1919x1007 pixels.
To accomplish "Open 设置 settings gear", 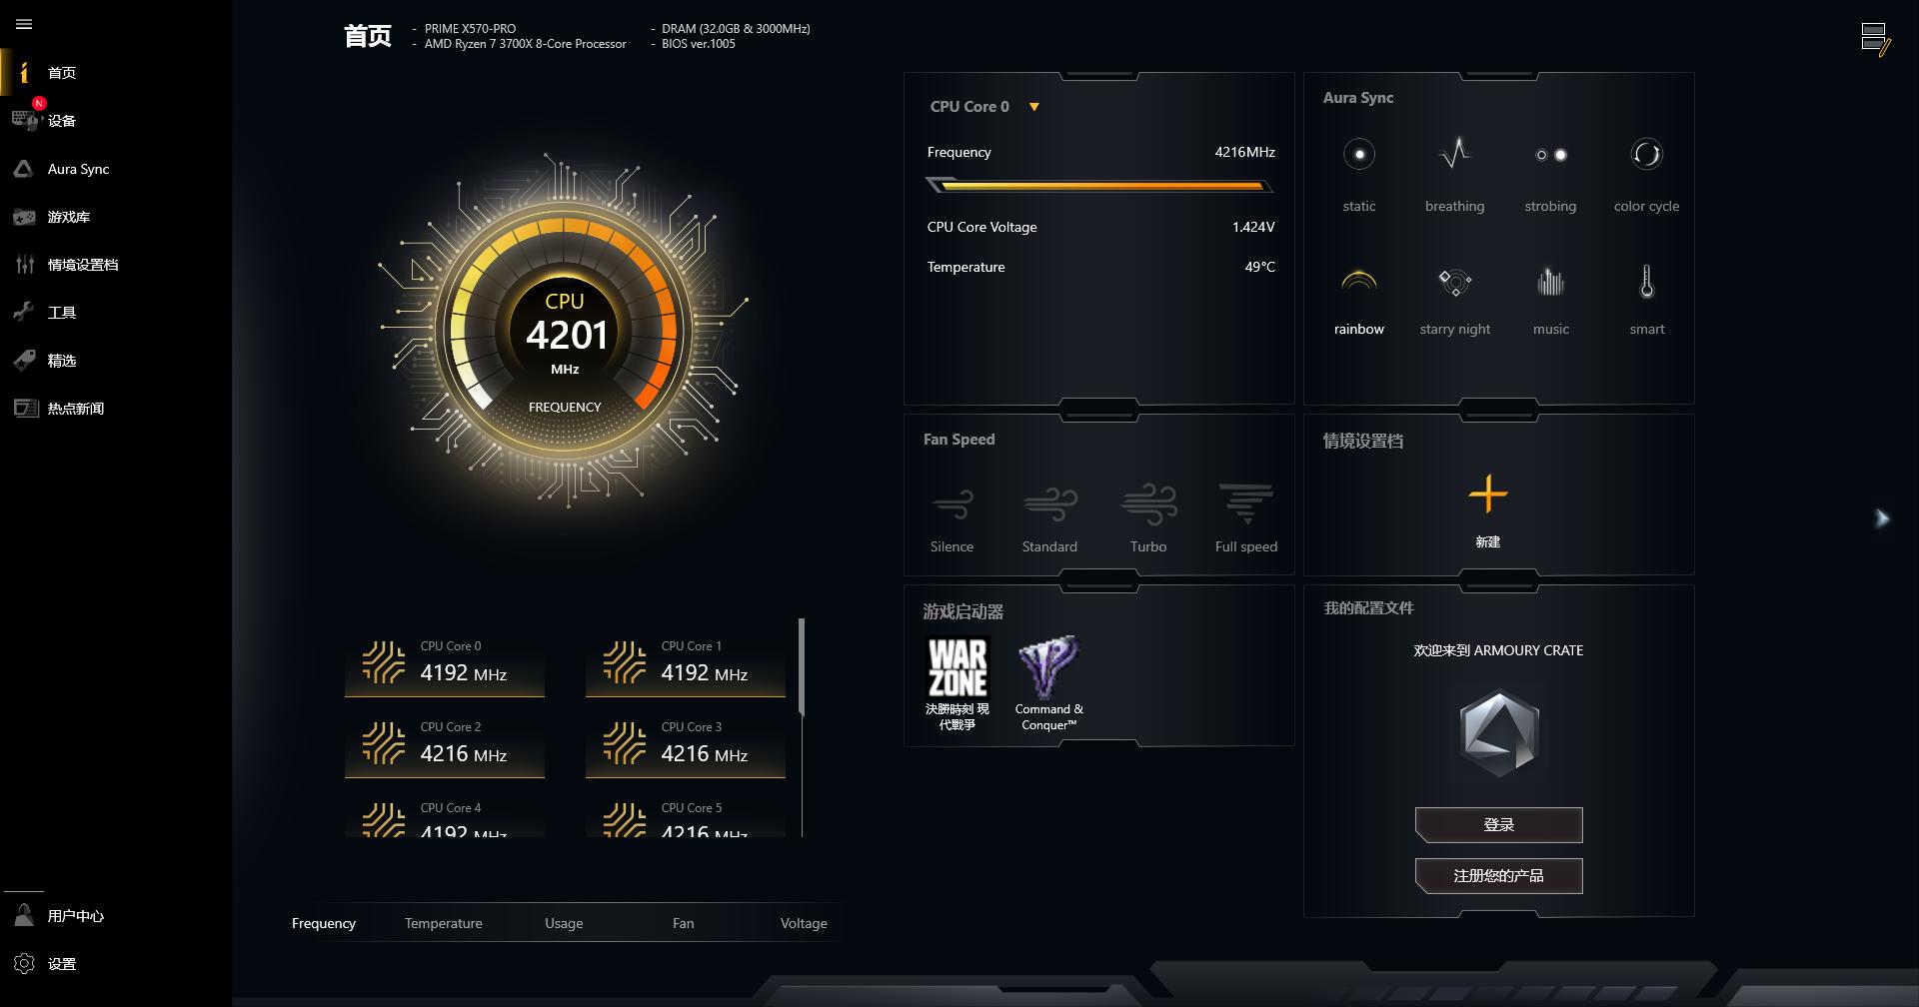I will pyautogui.click(x=25, y=964).
